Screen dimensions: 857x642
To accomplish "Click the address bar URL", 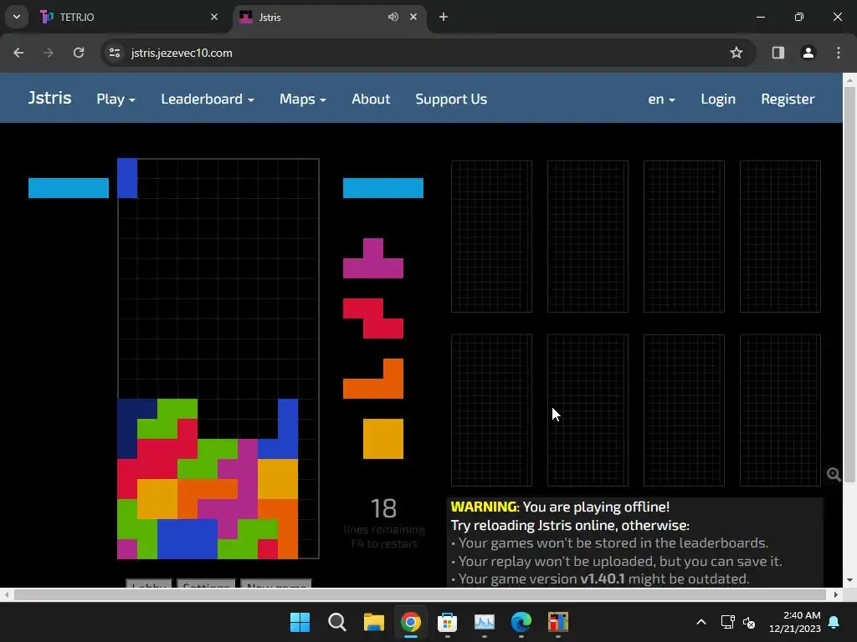I will tap(182, 53).
